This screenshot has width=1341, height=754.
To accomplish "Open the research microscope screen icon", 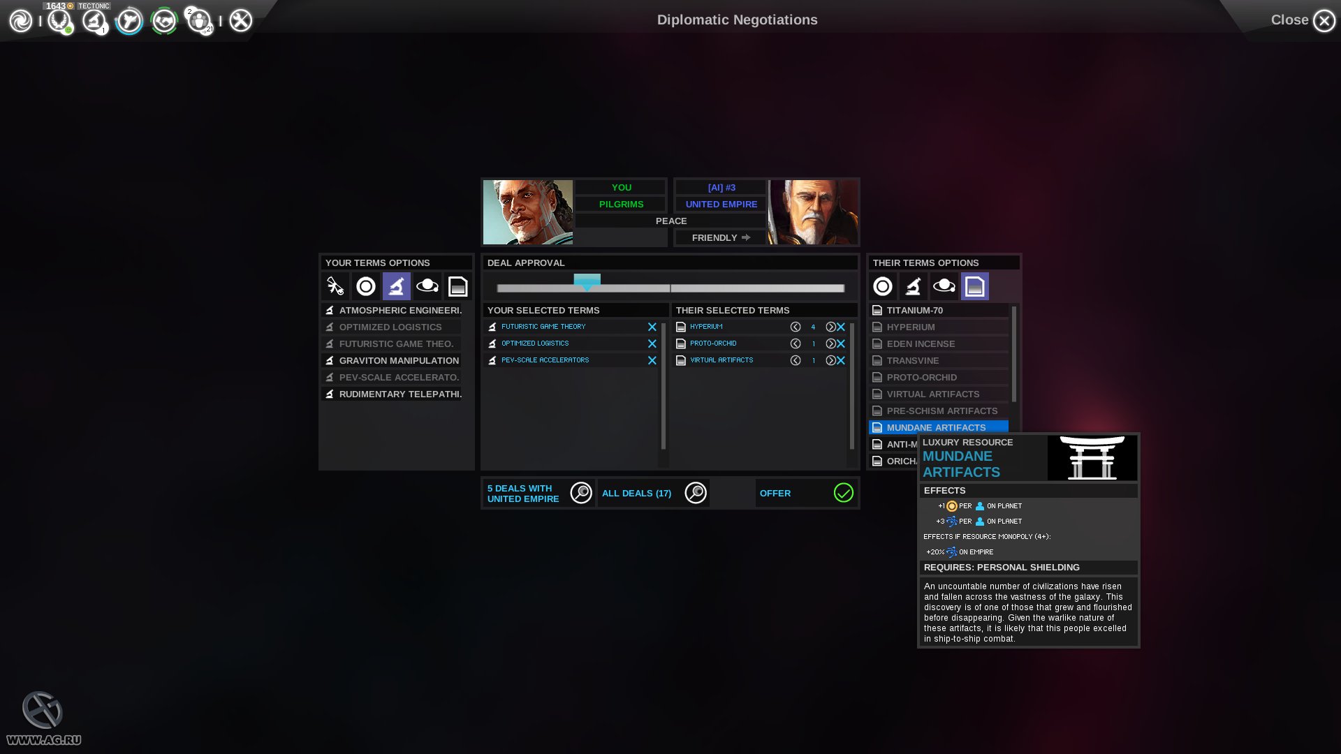I will point(94,20).
